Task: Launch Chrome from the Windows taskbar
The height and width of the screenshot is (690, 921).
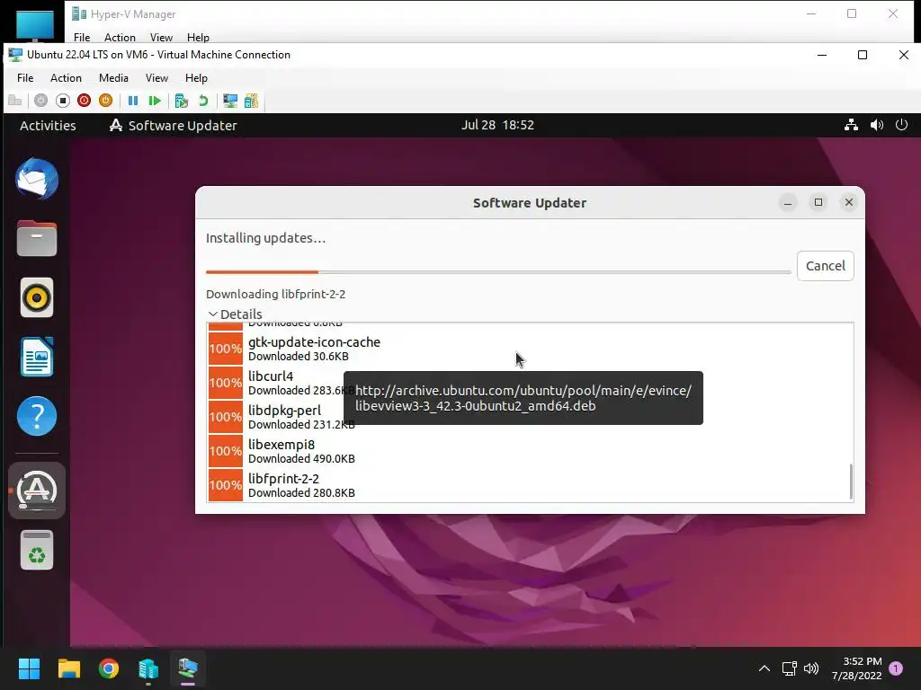Action: (x=109, y=668)
